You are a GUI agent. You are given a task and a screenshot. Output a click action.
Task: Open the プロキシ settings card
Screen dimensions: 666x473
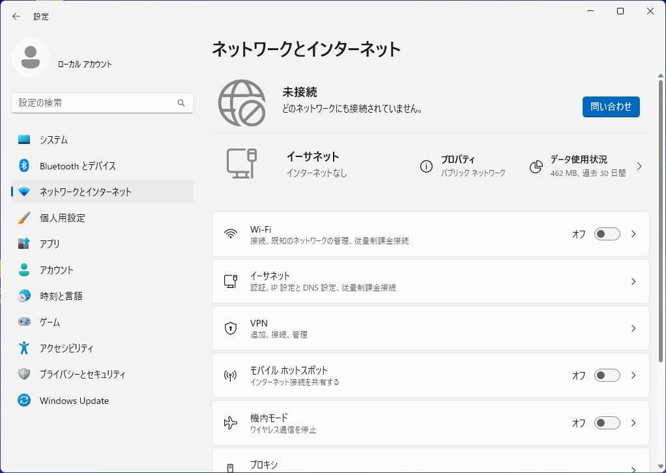(430, 461)
